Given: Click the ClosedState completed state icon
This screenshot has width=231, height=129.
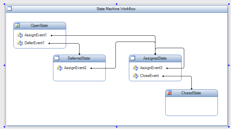Looking at the screenshot, I should pos(169,93).
